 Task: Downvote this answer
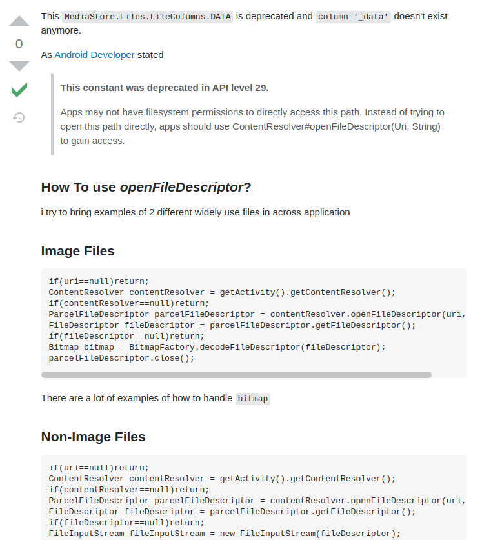[x=19, y=65]
